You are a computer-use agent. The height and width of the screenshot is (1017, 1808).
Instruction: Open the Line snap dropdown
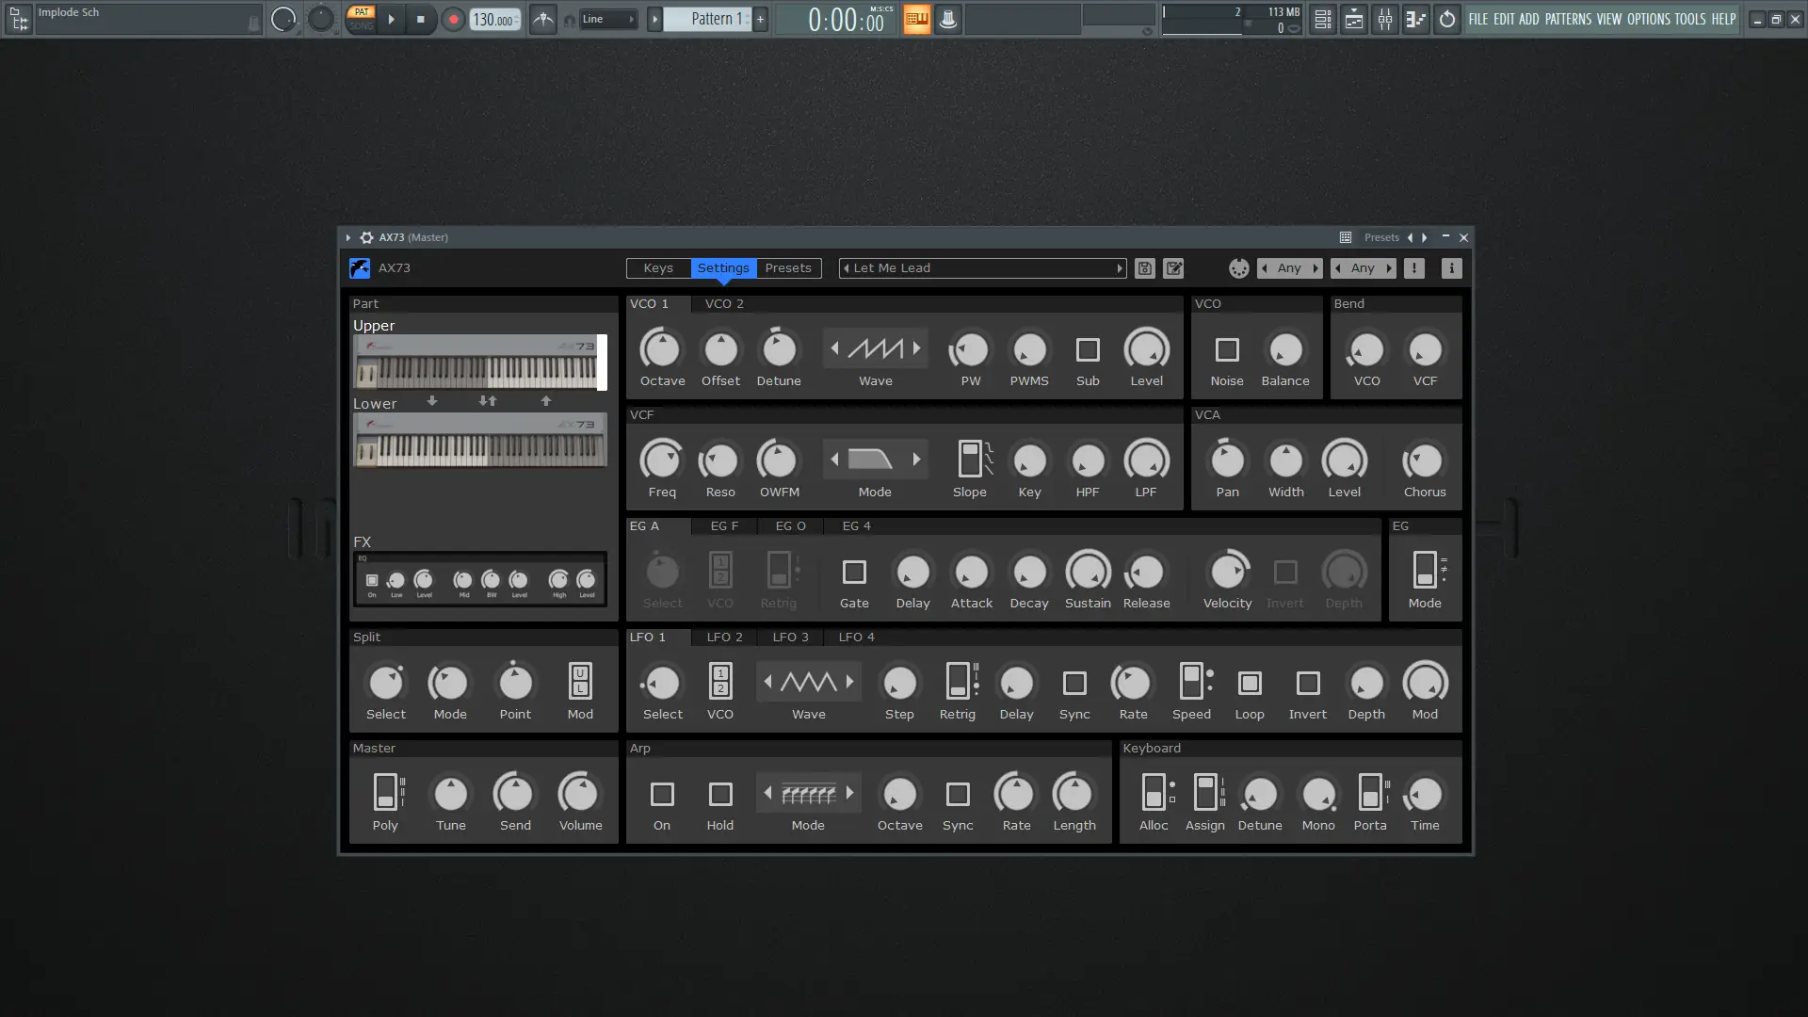(x=607, y=19)
